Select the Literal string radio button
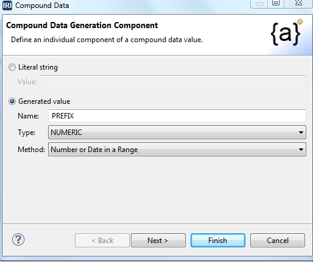Image resolution: width=313 pixels, height=262 pixels. point(12,67)
